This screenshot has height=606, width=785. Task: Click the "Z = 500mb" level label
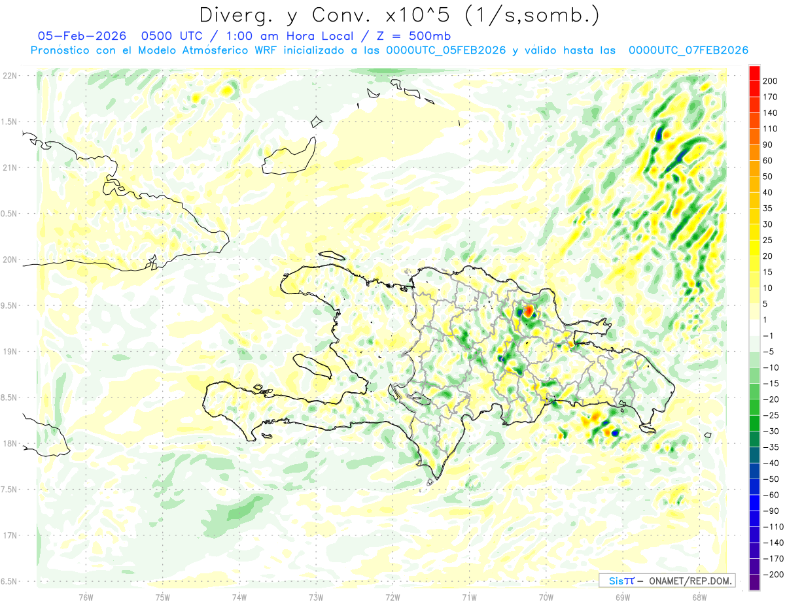pos(414,36)
